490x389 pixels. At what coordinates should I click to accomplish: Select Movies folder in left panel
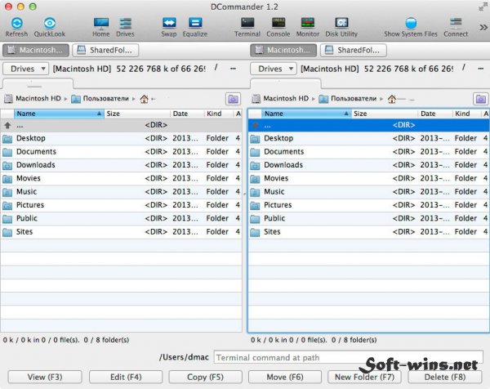point(121,178)
